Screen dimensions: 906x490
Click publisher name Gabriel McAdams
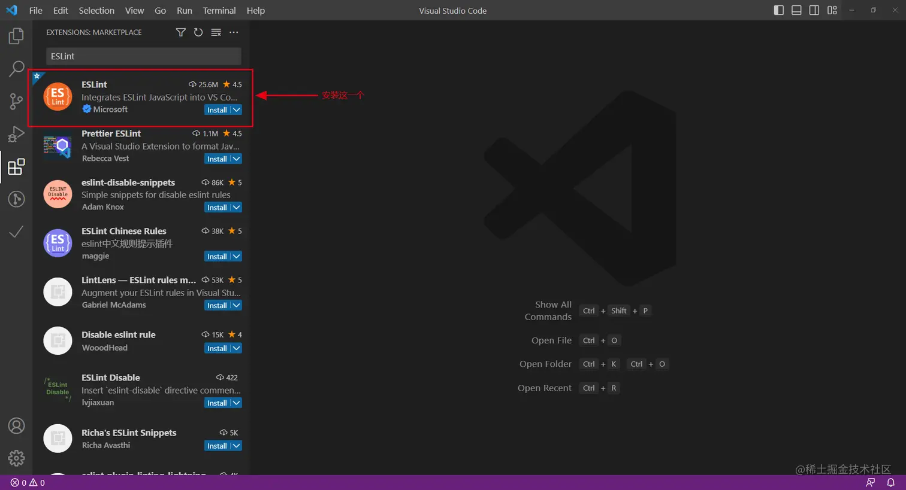click(114, 305)
